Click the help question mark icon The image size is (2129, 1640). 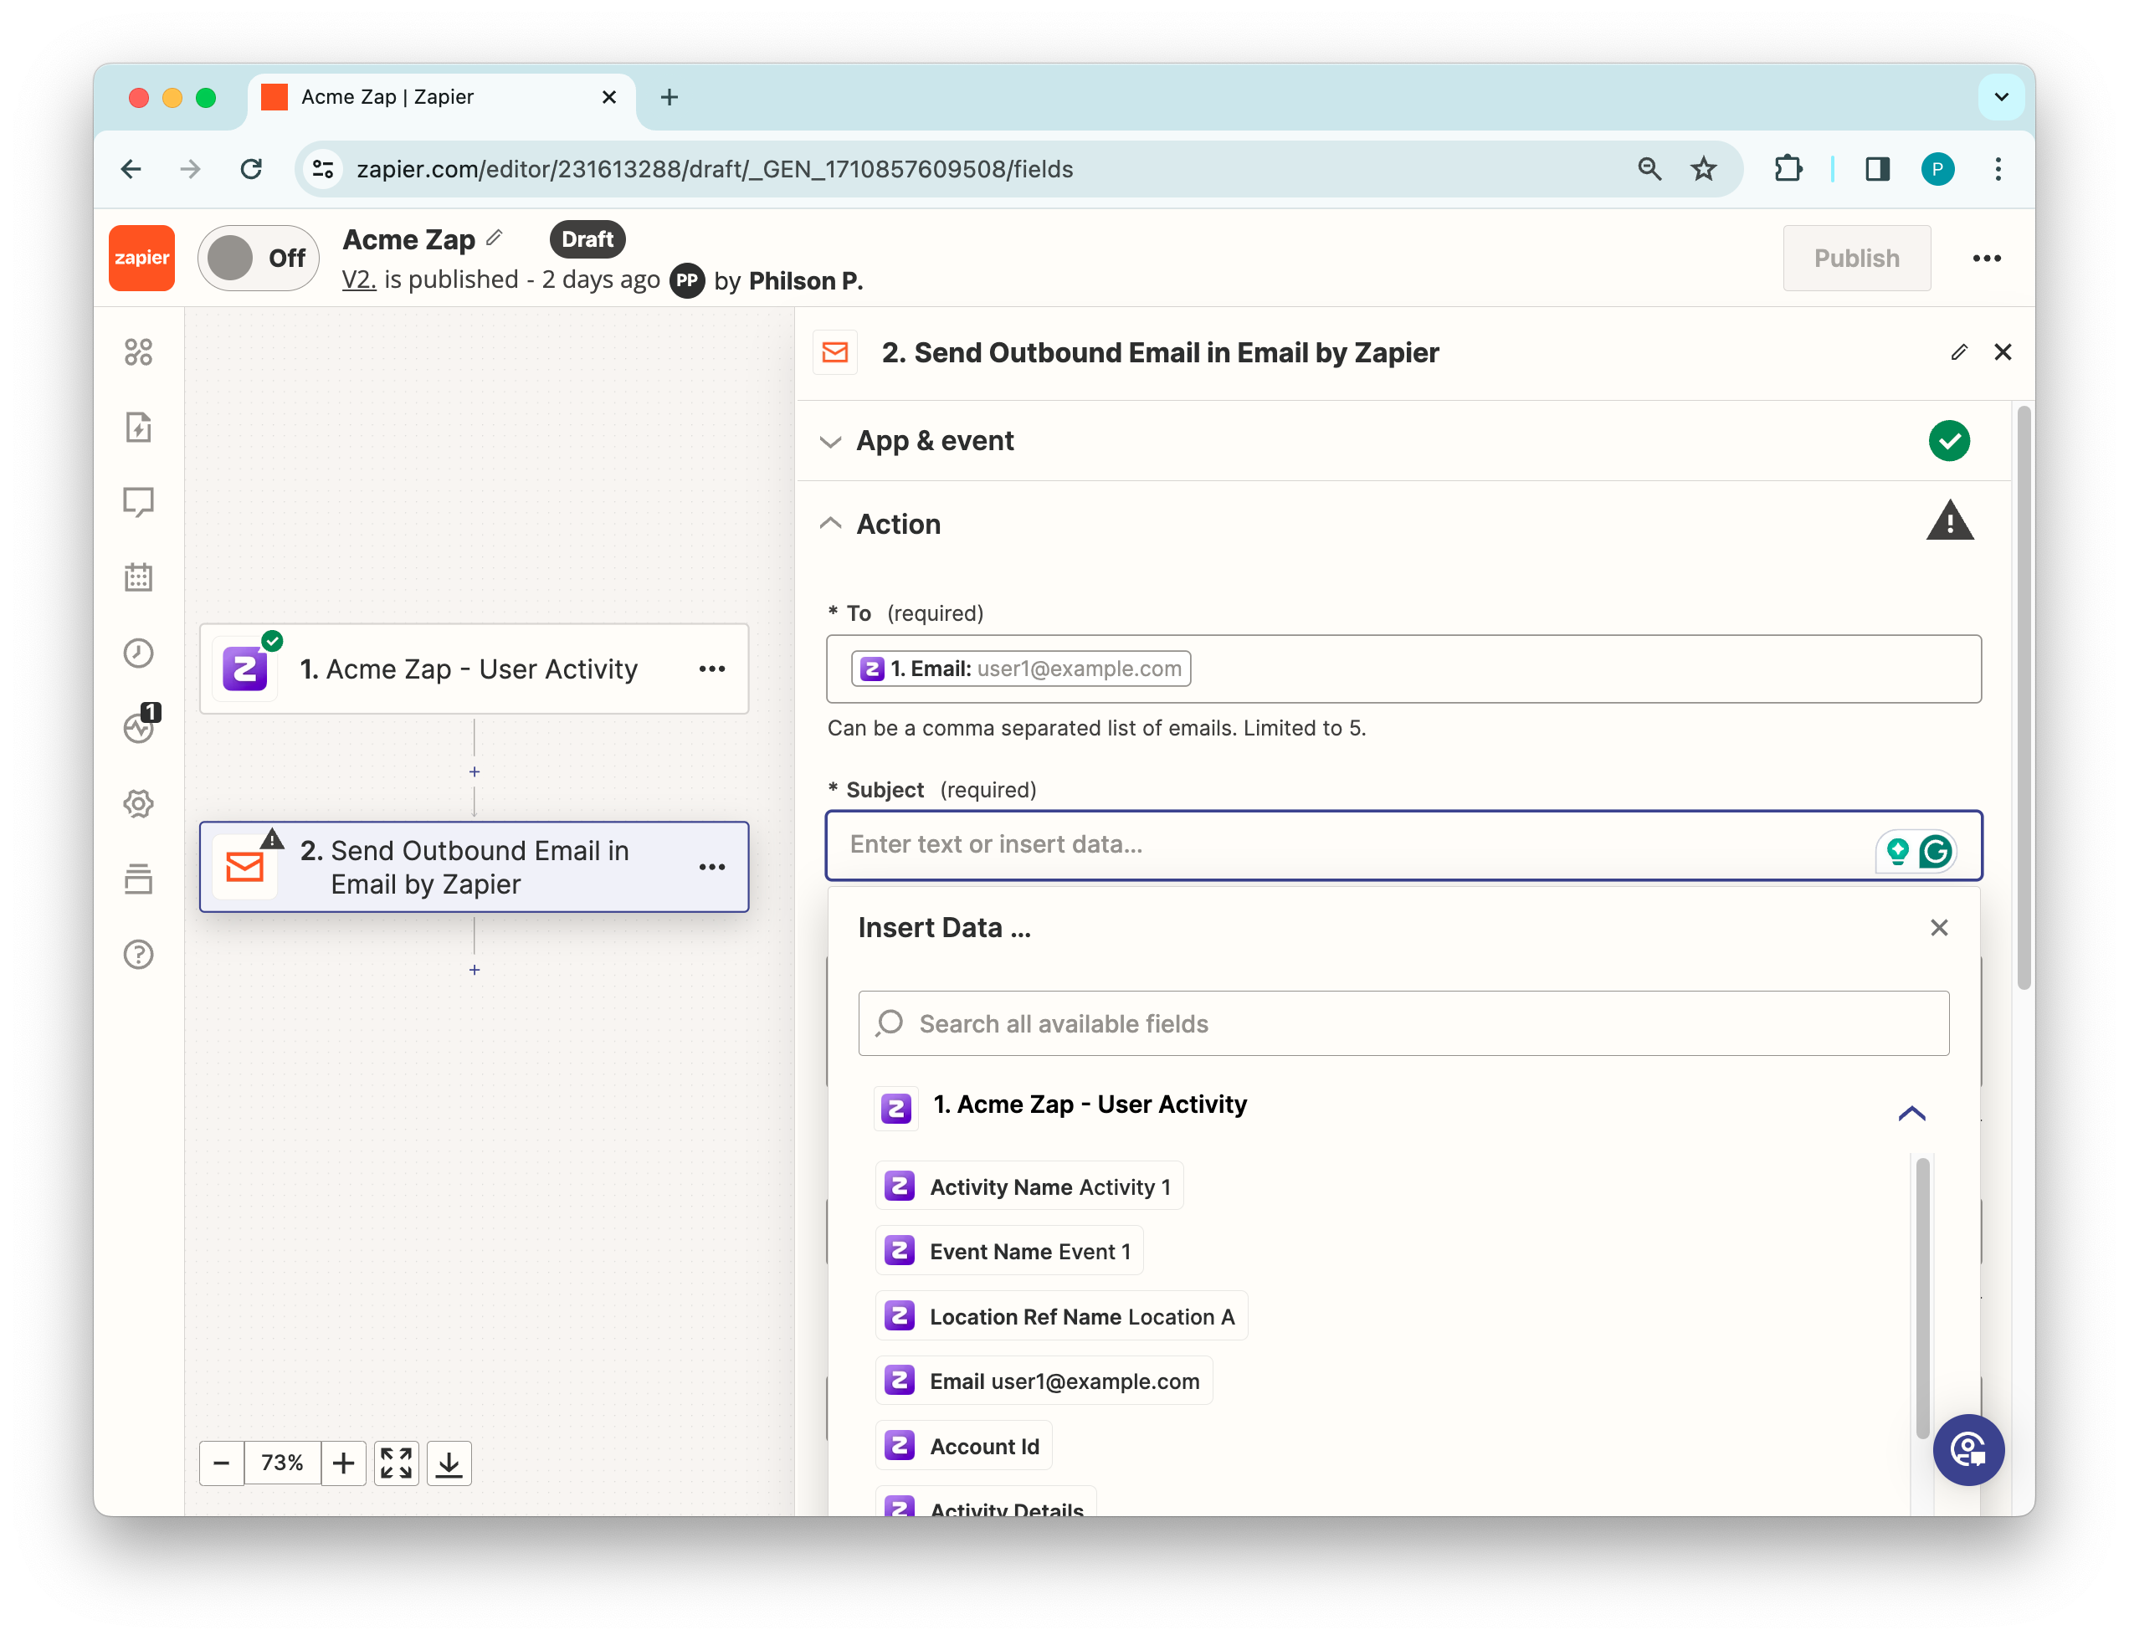point(138,954)
